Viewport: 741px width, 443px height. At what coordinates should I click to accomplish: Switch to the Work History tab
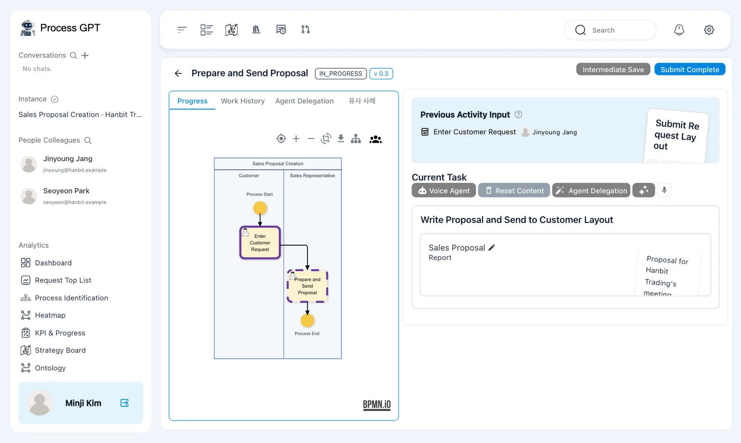(x=243, y=101)
